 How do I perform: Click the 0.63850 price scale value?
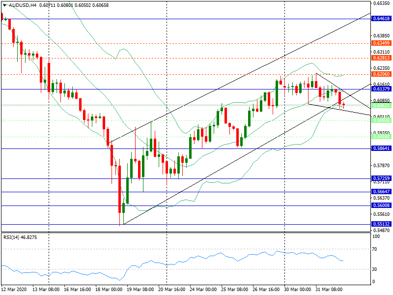tap(382, 36)
